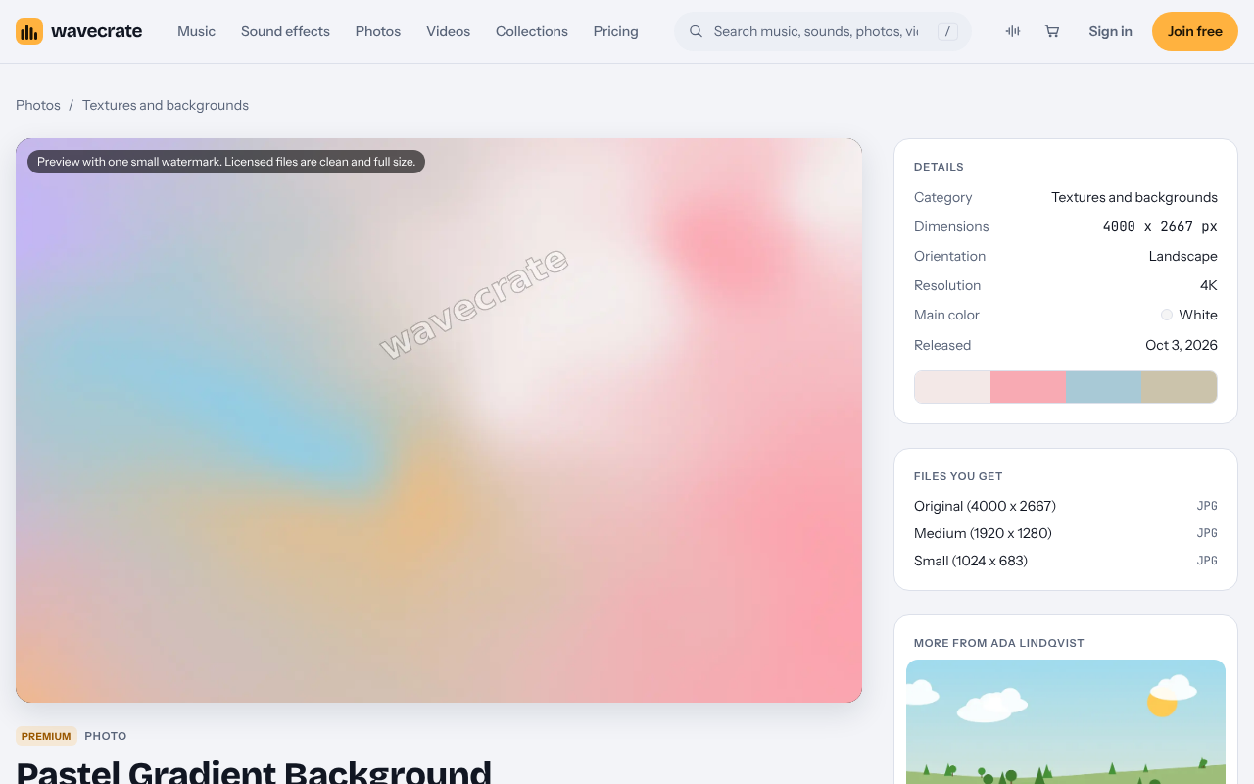Viewport: 1254px width, 784px height.
Task: Click the White main color dot
Action: point(1167,315)
